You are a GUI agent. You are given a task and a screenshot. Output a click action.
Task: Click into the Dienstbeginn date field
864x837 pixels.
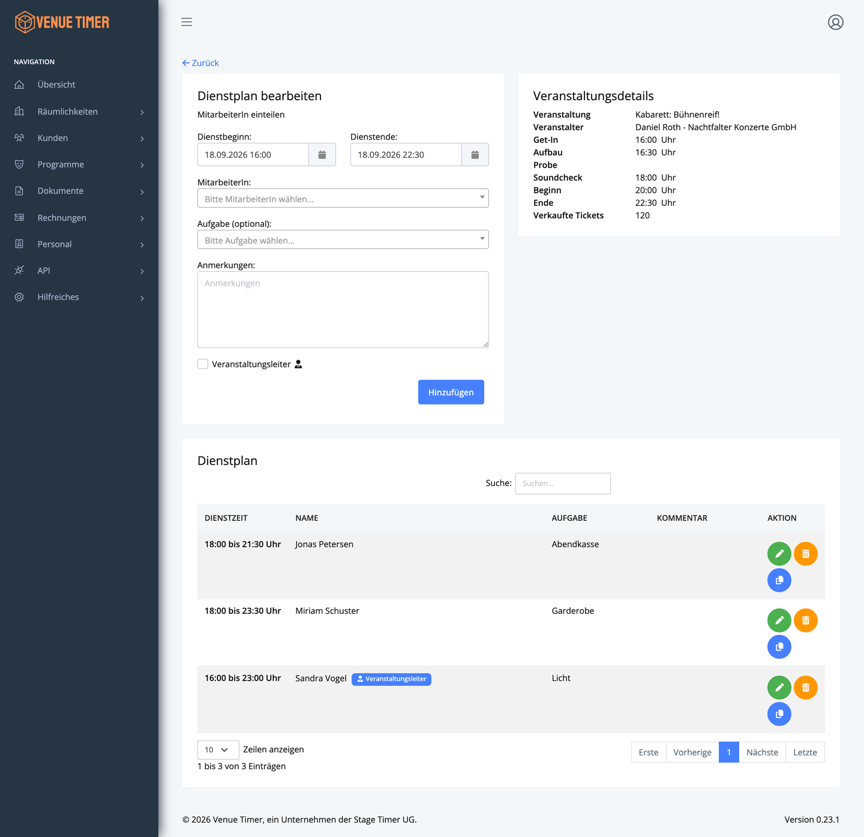point(253,155)
